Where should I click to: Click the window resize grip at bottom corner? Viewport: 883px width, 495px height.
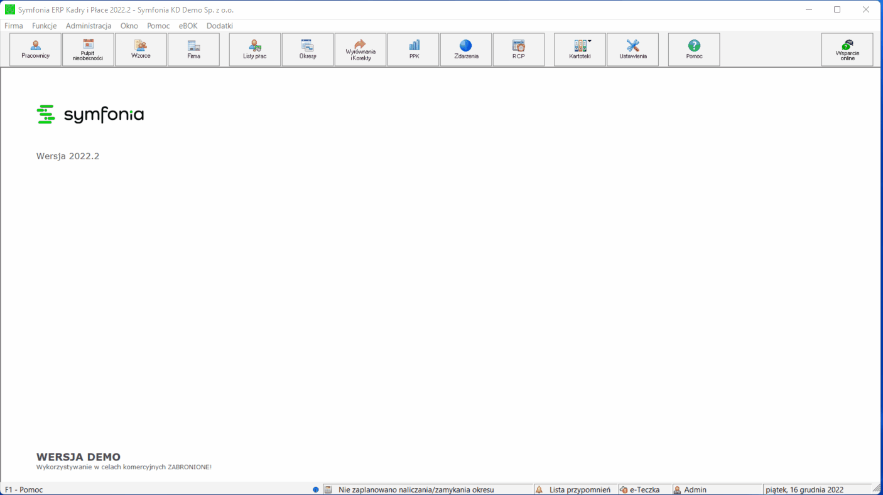pos(876,489)
